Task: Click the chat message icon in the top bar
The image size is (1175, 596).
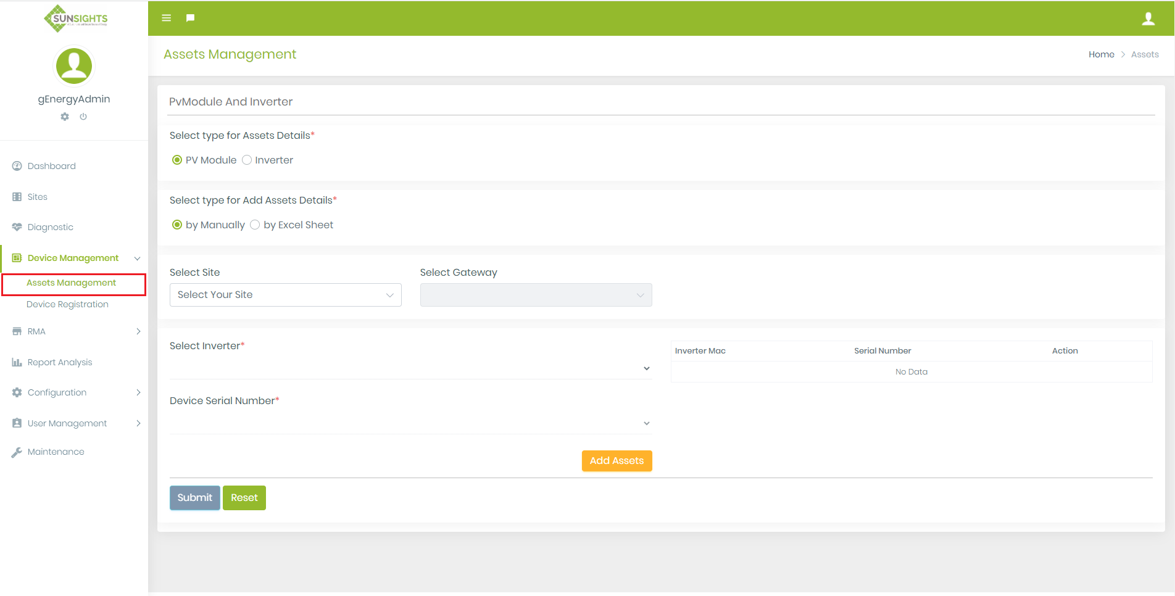Action: [189, 18]
